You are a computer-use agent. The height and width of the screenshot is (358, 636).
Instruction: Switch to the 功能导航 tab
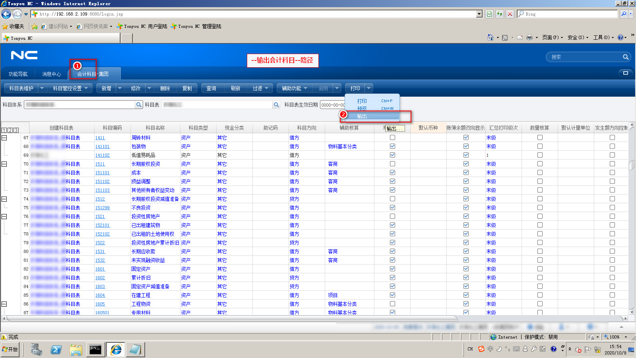click(18, 74)
